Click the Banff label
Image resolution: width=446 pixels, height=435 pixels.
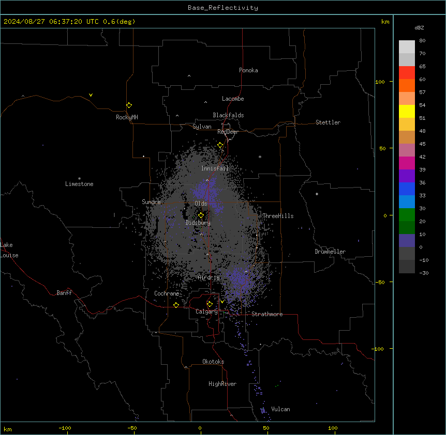tap(64, 293)
